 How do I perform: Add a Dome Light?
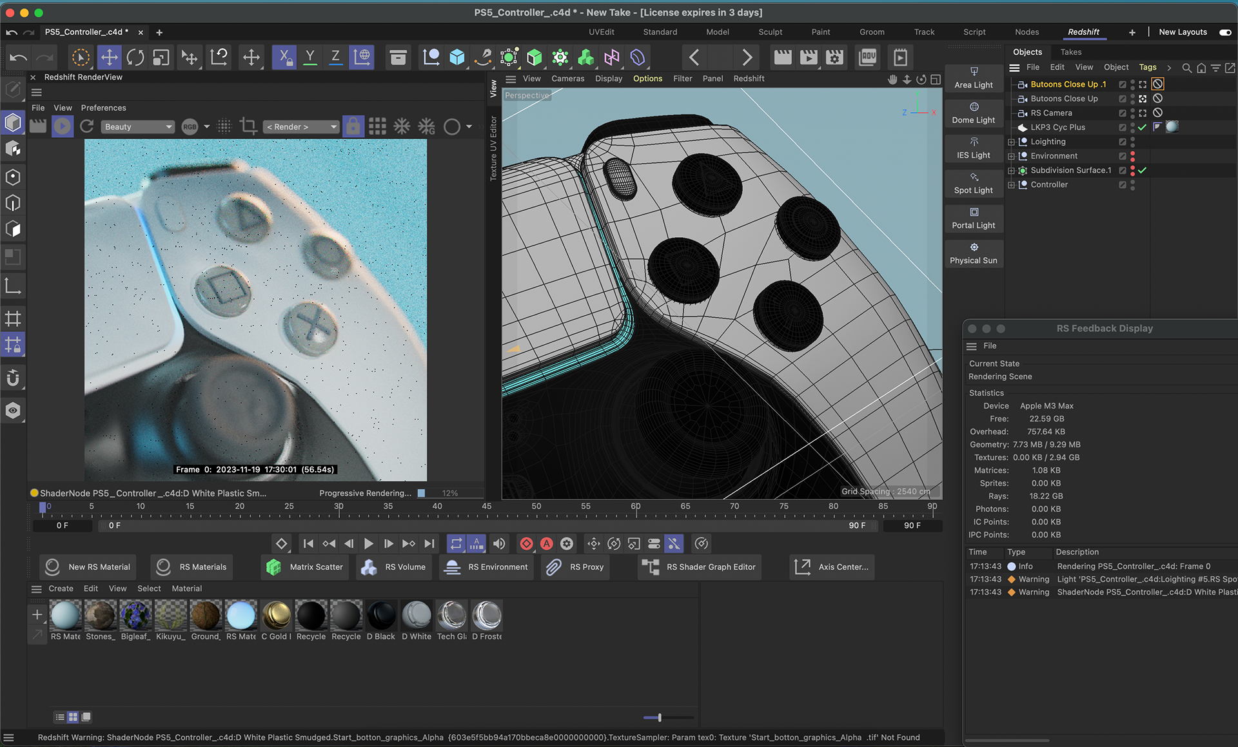974,113
